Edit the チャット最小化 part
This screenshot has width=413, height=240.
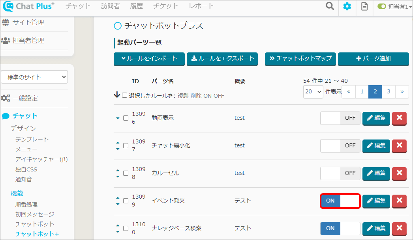(x=376, y=146)
